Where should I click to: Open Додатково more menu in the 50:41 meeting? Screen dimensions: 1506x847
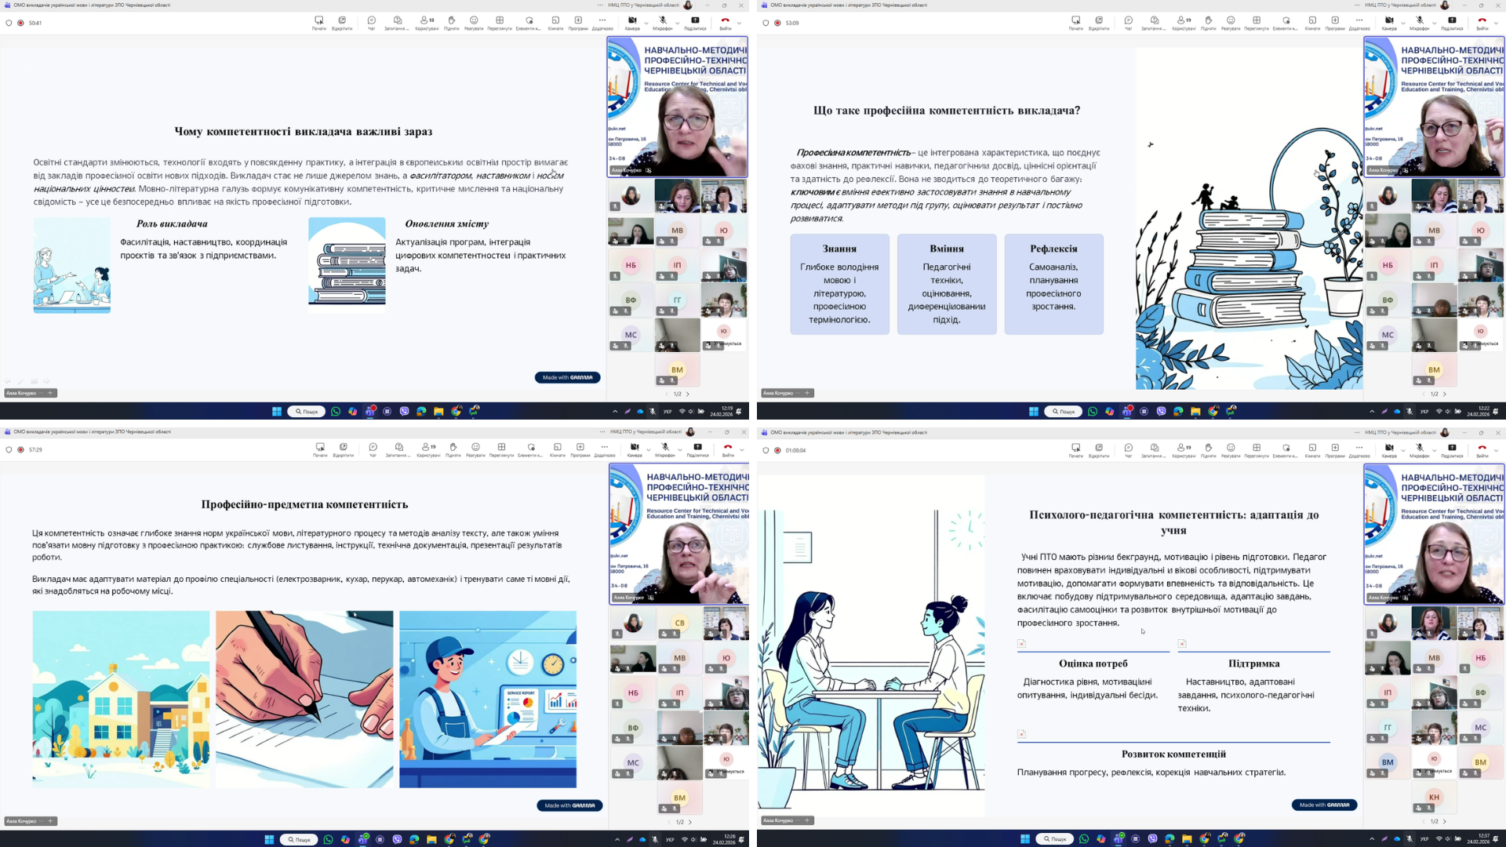[x=602, y=21]
